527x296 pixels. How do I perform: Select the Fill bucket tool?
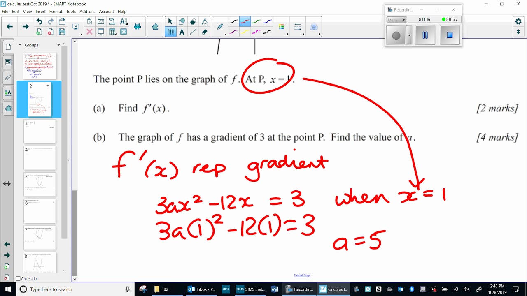coord(204,22)
